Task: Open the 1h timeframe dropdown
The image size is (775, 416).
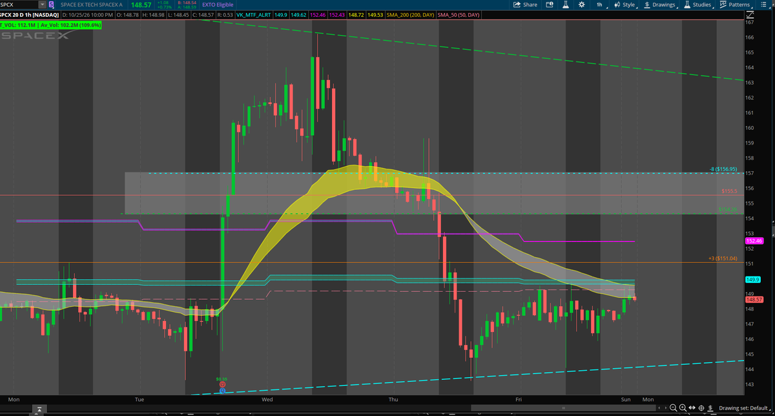Action: tap(602, 5)
